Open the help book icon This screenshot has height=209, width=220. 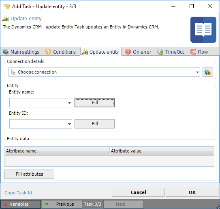tap(203, 30)
